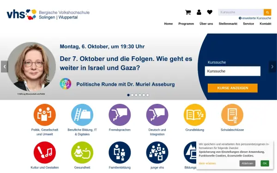The image size is (277, 173).
Task: Select the first carousel dot
Action: point(128,95)
